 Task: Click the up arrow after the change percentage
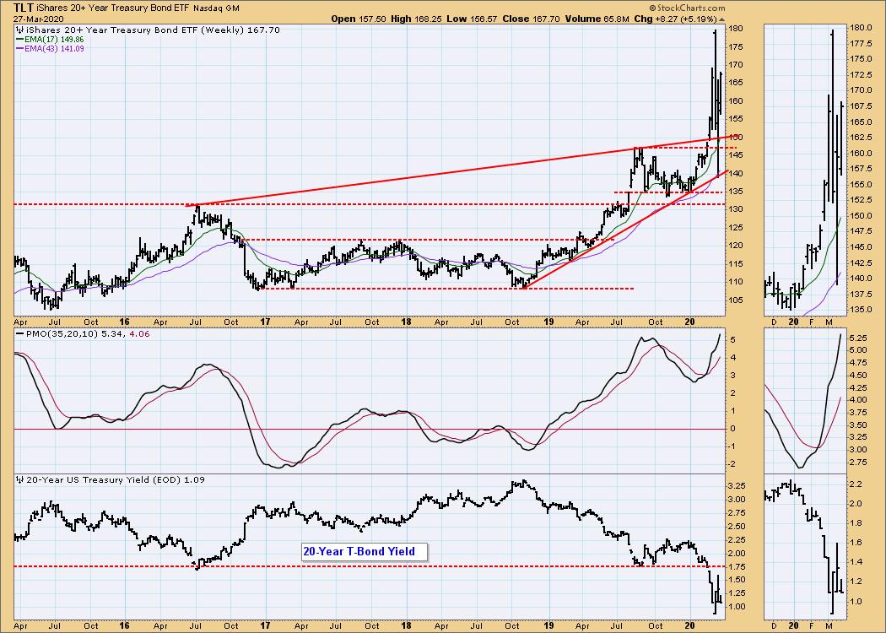tap(721, 19)
